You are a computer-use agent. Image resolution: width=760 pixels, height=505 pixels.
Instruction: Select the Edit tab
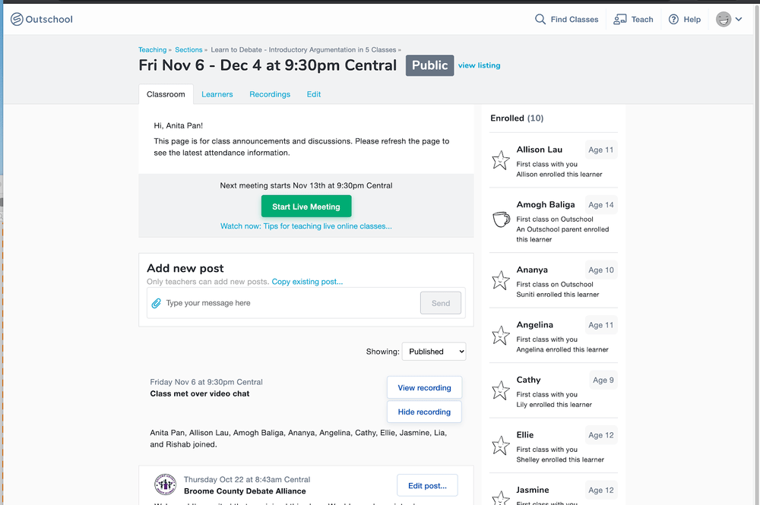point(314,94)
